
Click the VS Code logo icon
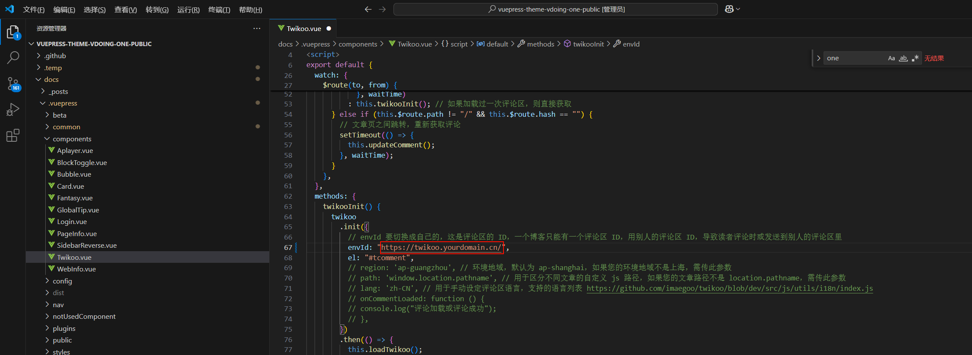click(x=9, y=9)
